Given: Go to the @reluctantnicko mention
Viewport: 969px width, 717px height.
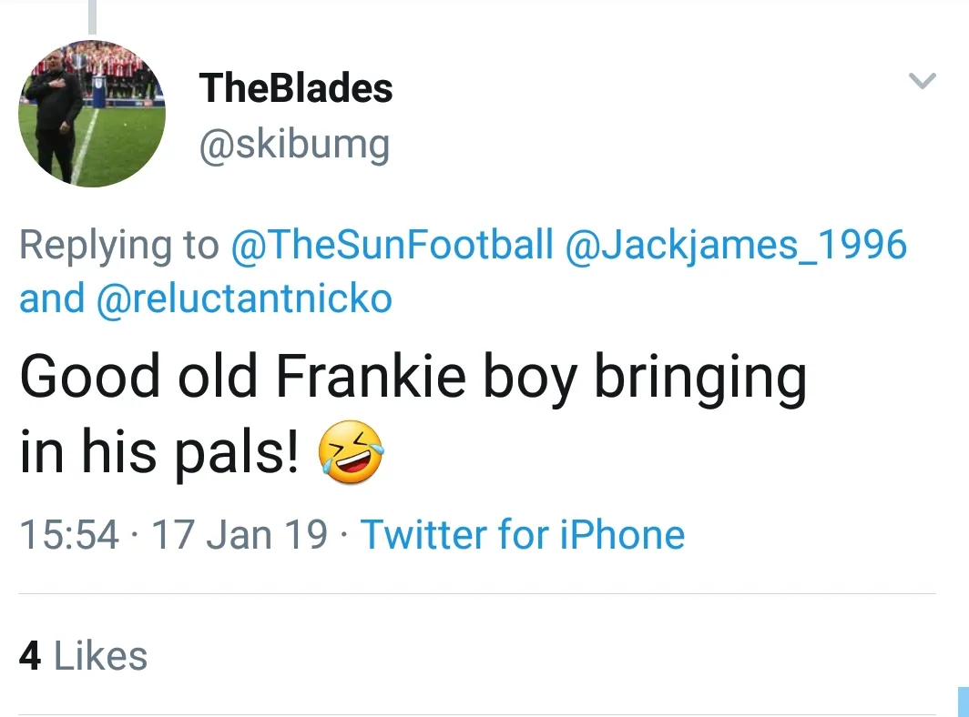Looking at the screenshot, I should 244,298.
